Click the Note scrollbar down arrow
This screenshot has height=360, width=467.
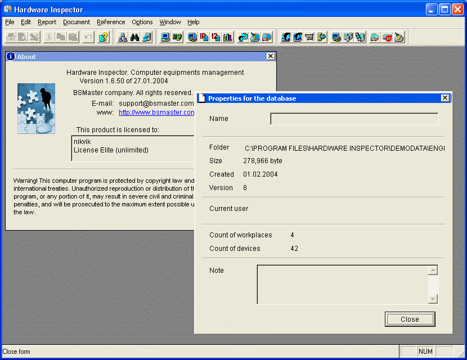click(433, 299)
